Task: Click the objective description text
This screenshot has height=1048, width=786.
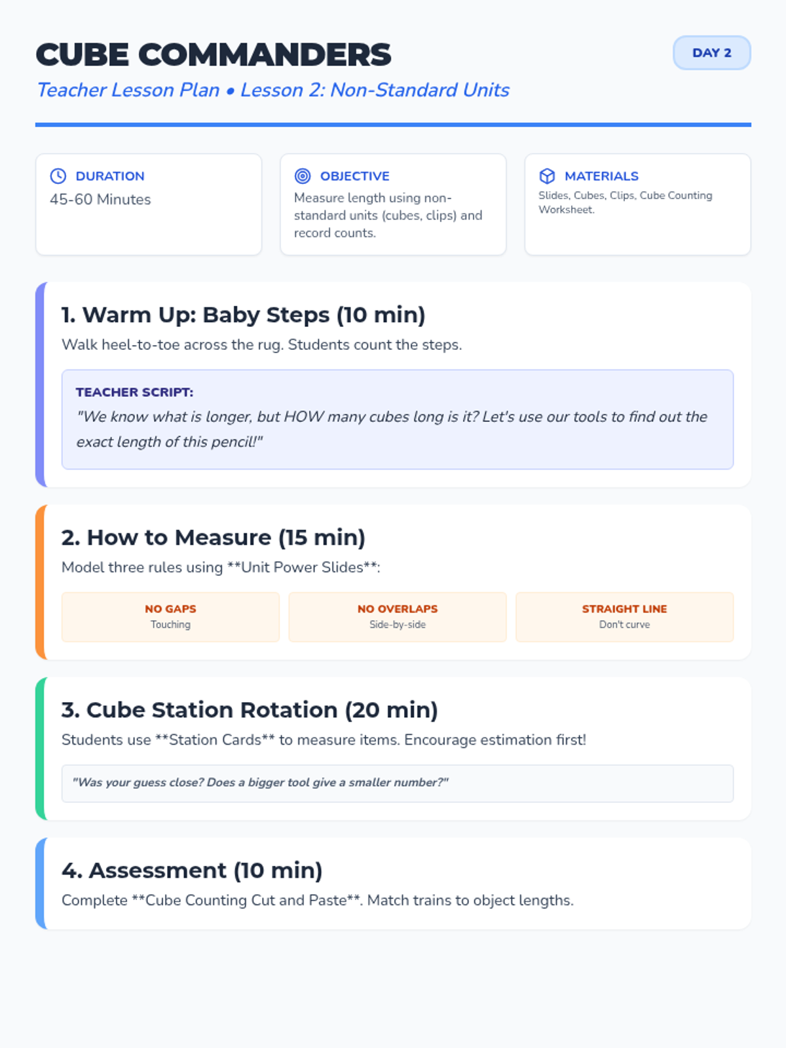Action: point(388,215)
